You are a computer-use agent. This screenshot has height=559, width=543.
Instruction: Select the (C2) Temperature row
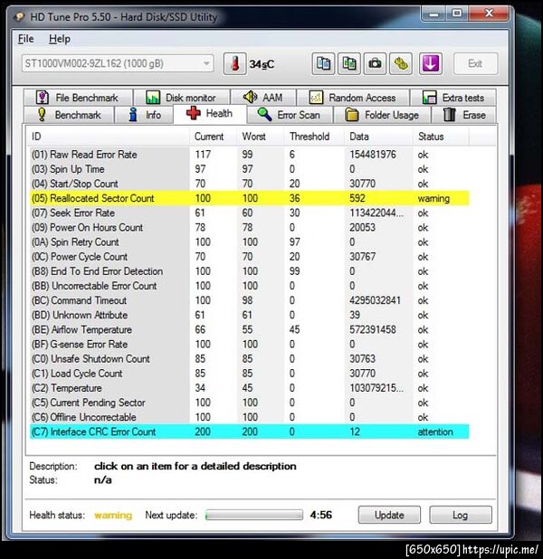[x=249, y=388]
